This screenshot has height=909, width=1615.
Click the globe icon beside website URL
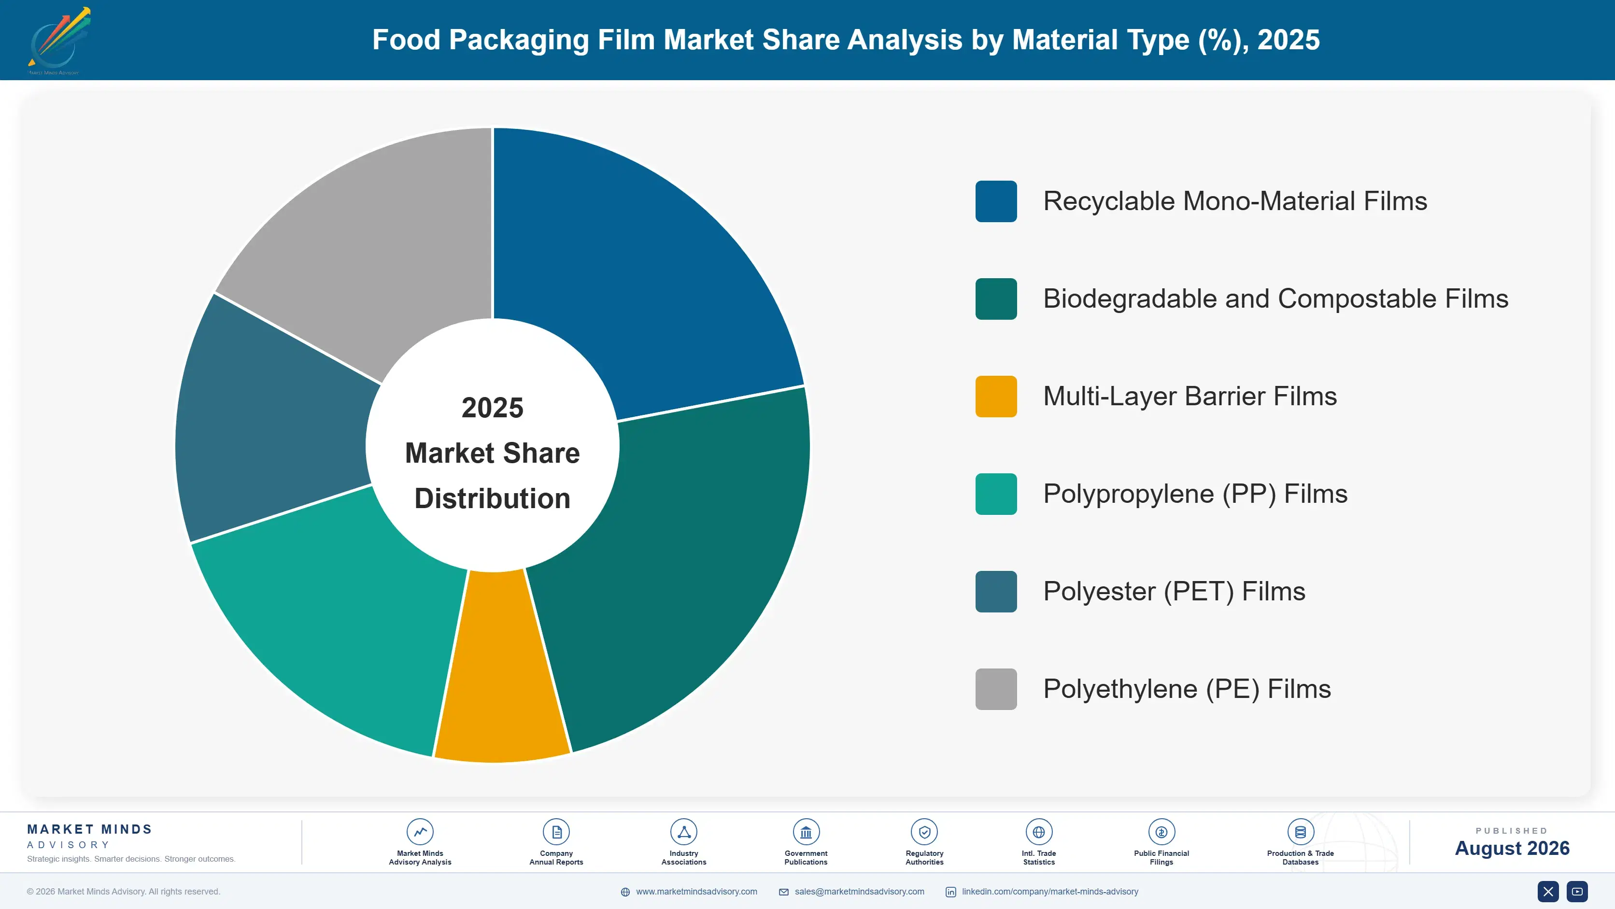pos(625,892)
